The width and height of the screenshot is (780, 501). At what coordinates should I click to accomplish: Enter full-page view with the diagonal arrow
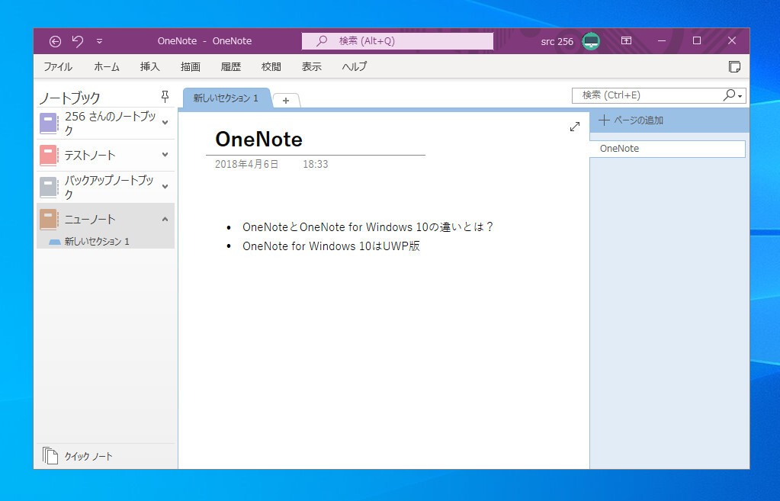575,127
